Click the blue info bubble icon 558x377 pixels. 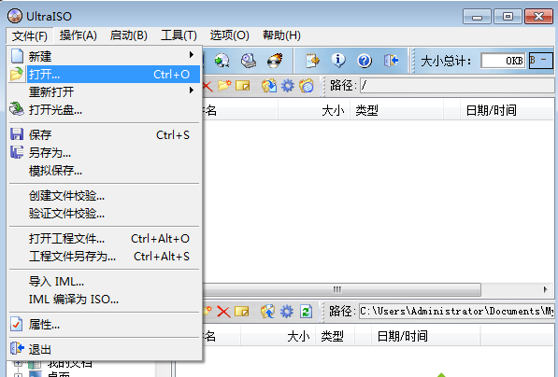pyautogui.click(x=338, y=61)
